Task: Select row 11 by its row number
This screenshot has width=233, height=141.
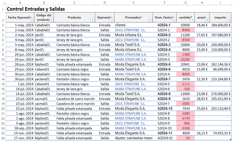Action: point(3,64)
